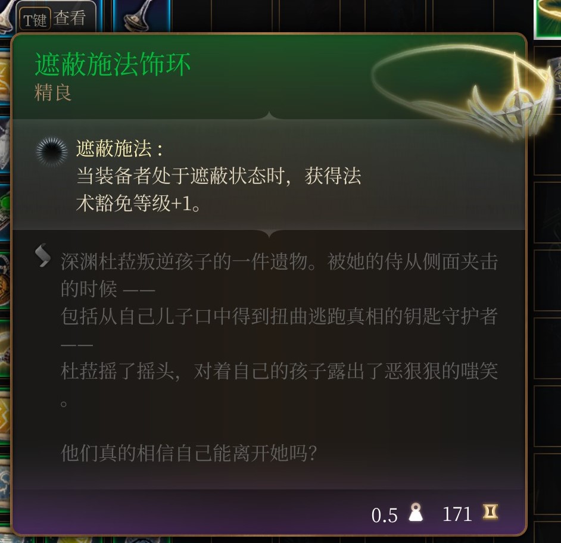Click the 遮蔽施法 dark sunburst passive icon
The image size is (561, 543).
pyautogui.click(x=52, y=152)
